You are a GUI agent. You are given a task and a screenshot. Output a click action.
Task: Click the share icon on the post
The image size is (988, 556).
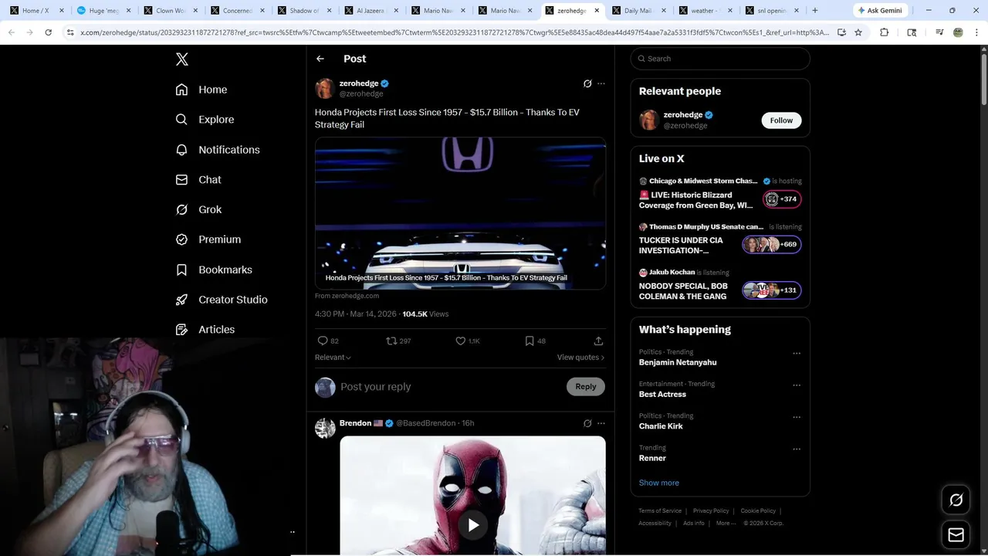(598, 341)
